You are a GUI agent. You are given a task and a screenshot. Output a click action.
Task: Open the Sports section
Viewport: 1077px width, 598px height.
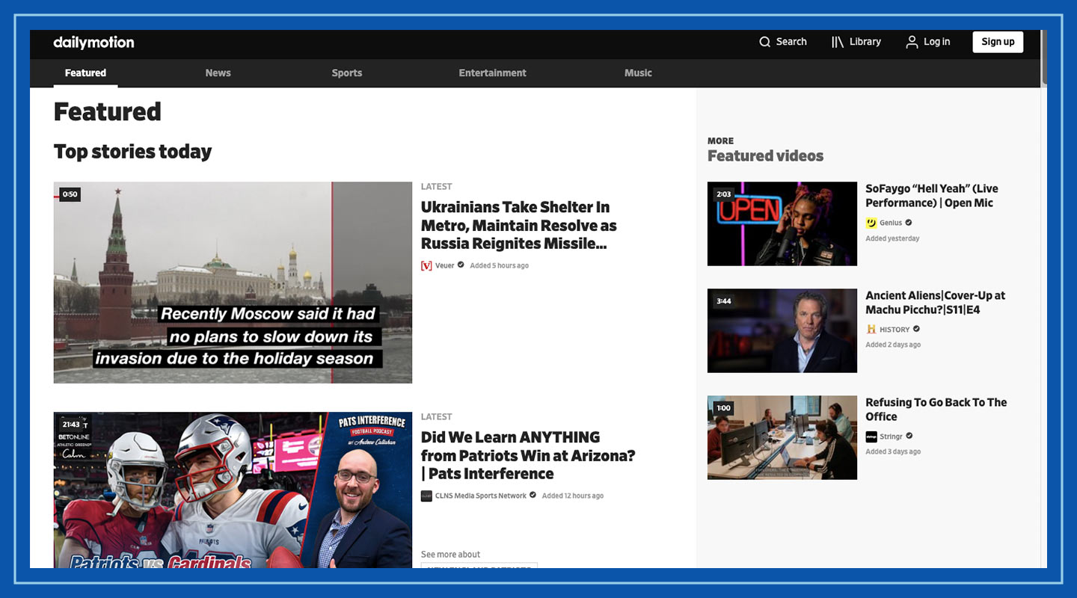[x=346, y=73]
